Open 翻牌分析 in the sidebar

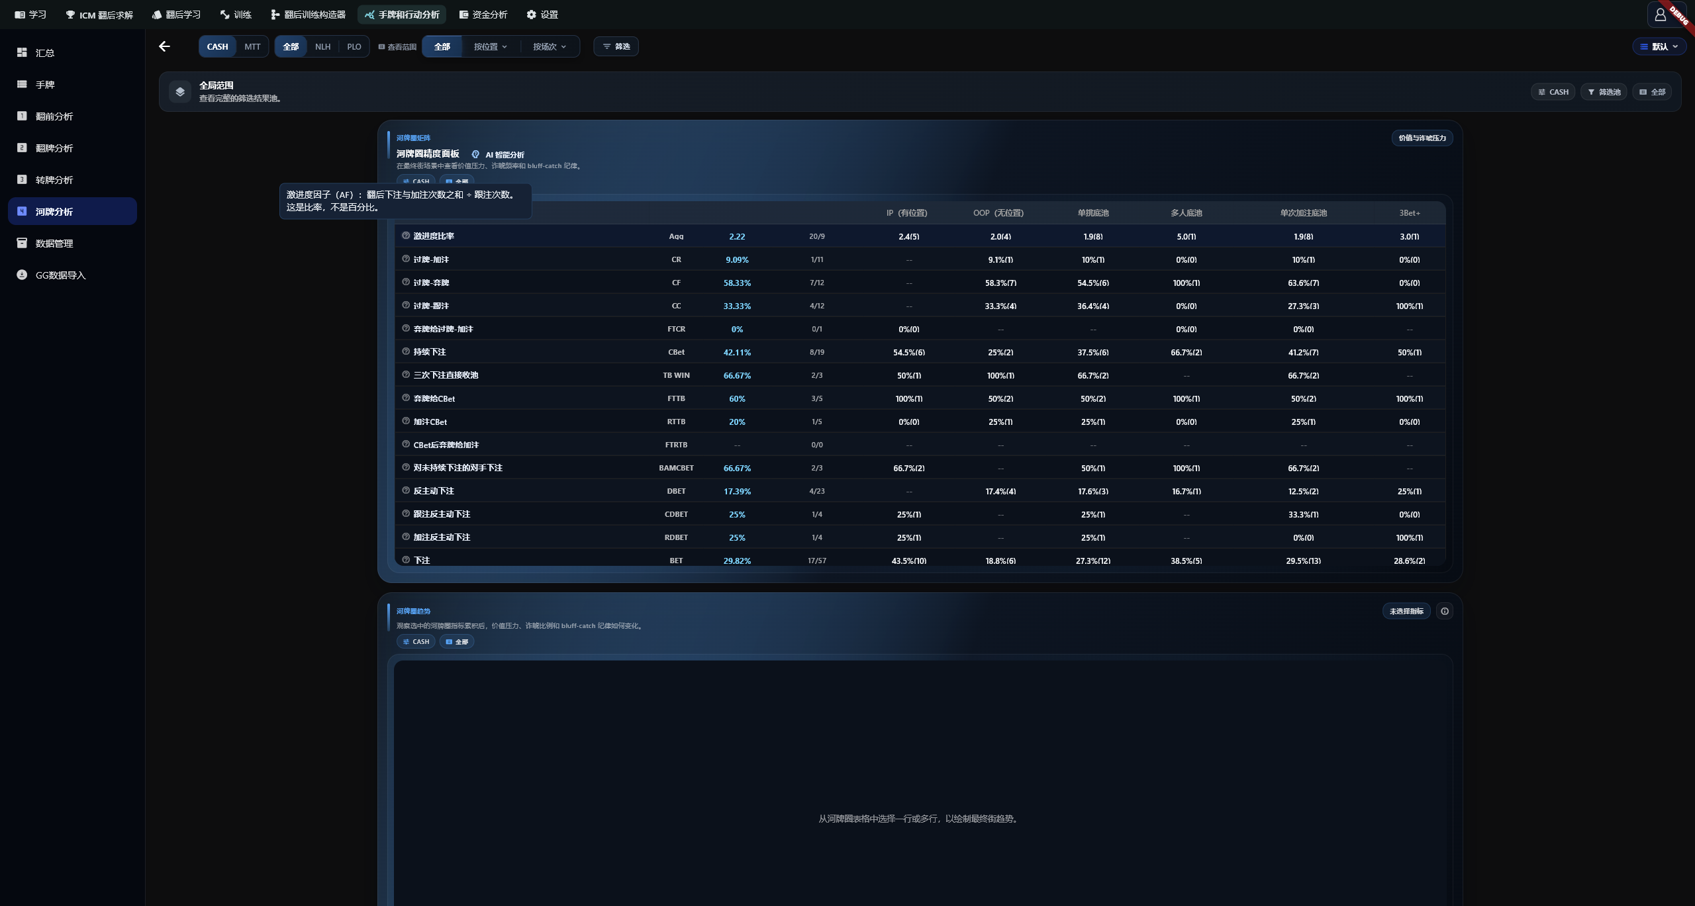click(x=72, y=148)
